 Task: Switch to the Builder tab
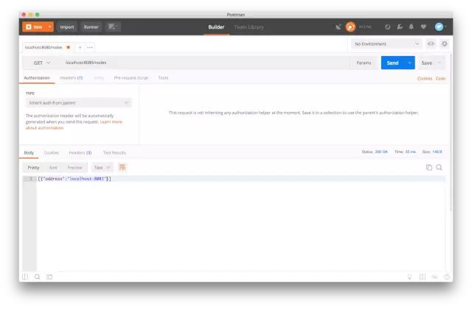pyautogui.click(x=216, y=27)
